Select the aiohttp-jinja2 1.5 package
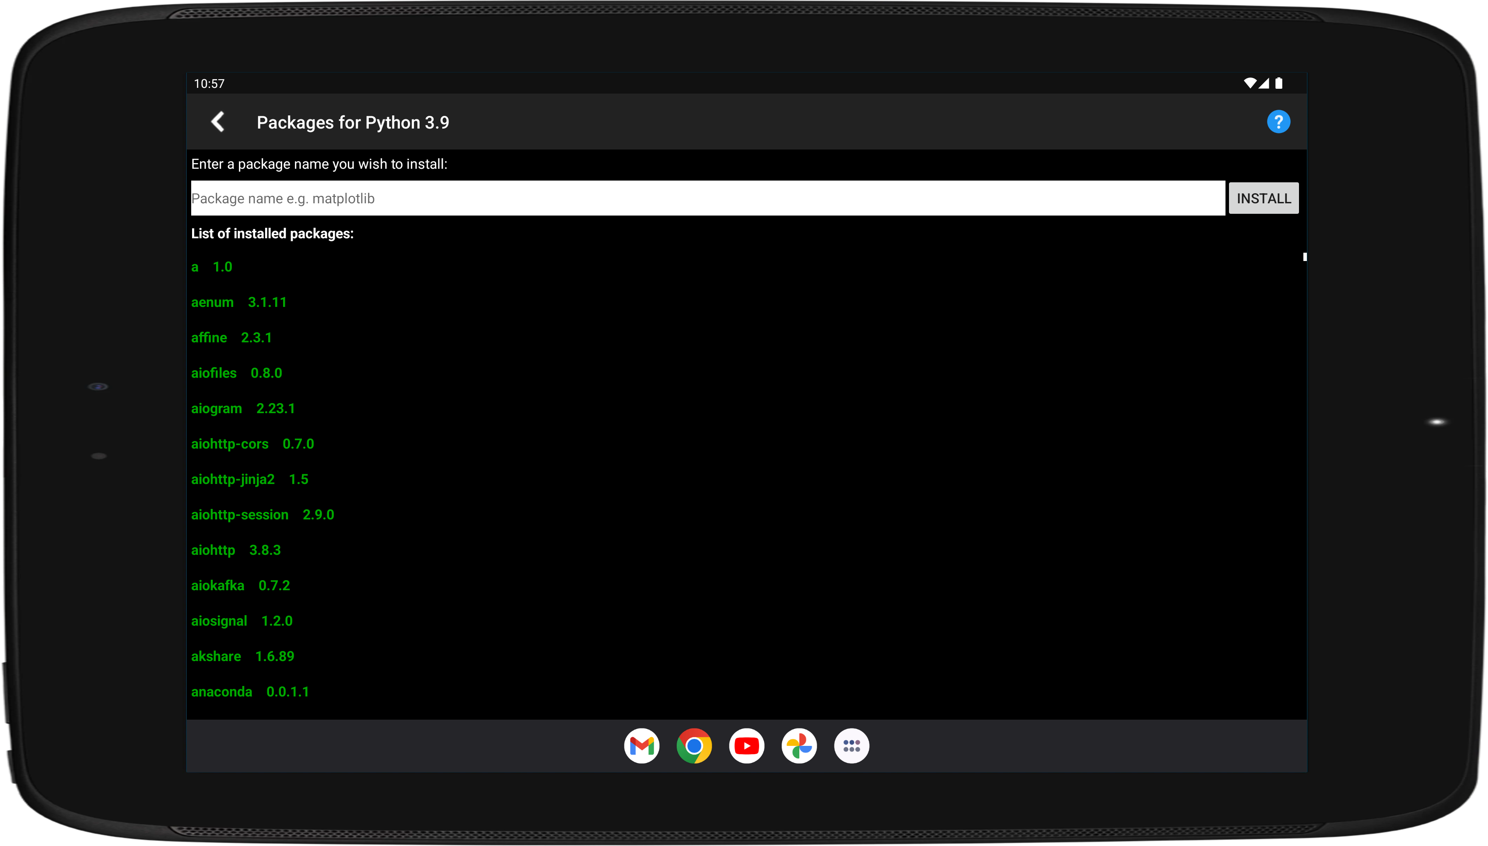Image resolution: width=1488 pixels, height=846 pixels. (x=250, y=480)
